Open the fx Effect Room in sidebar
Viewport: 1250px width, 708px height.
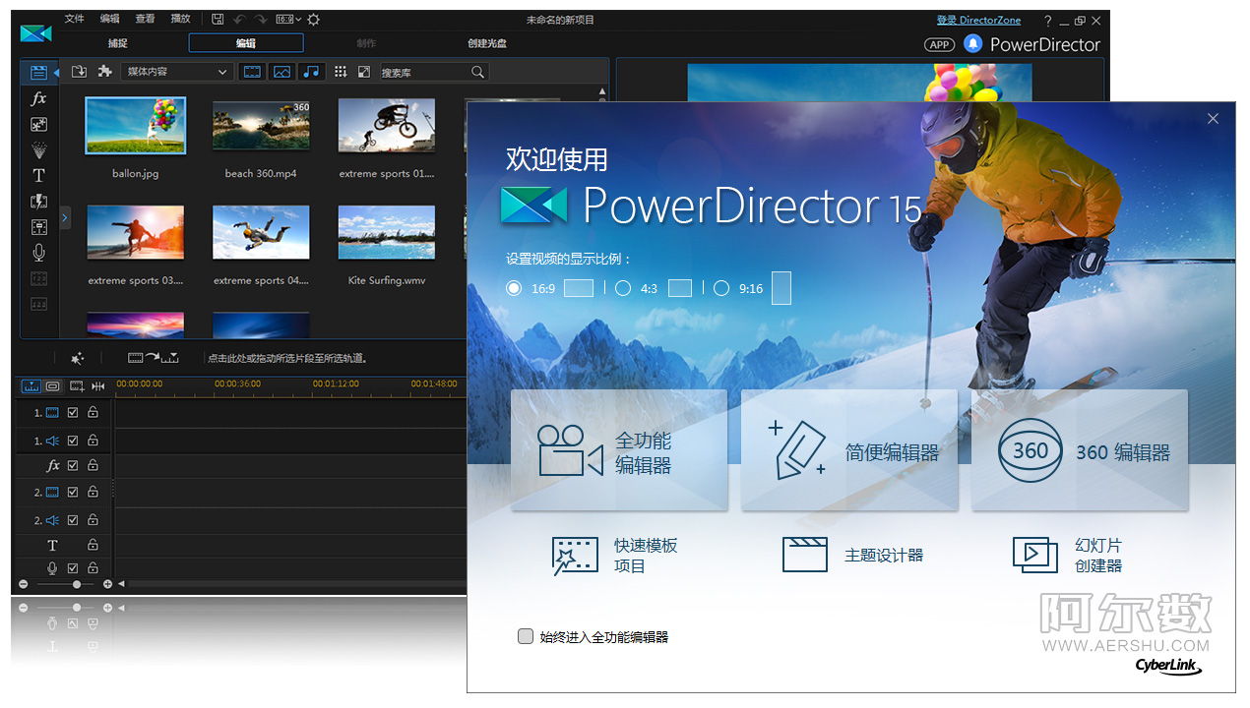[38, 98]
